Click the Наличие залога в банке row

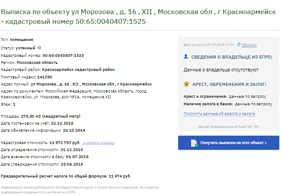click(x=228, y=104)
